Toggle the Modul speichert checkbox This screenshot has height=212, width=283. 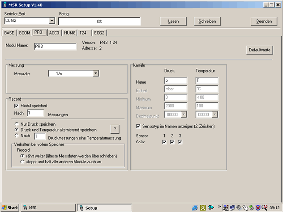(17, 106)
